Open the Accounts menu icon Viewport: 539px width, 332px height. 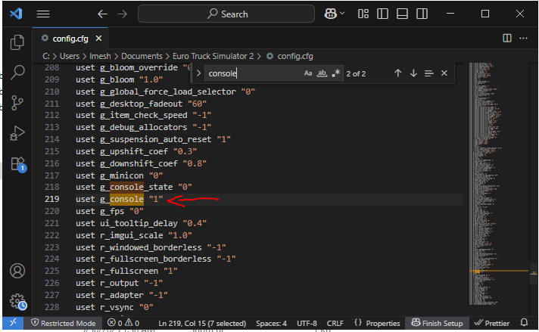click(17, 271)
